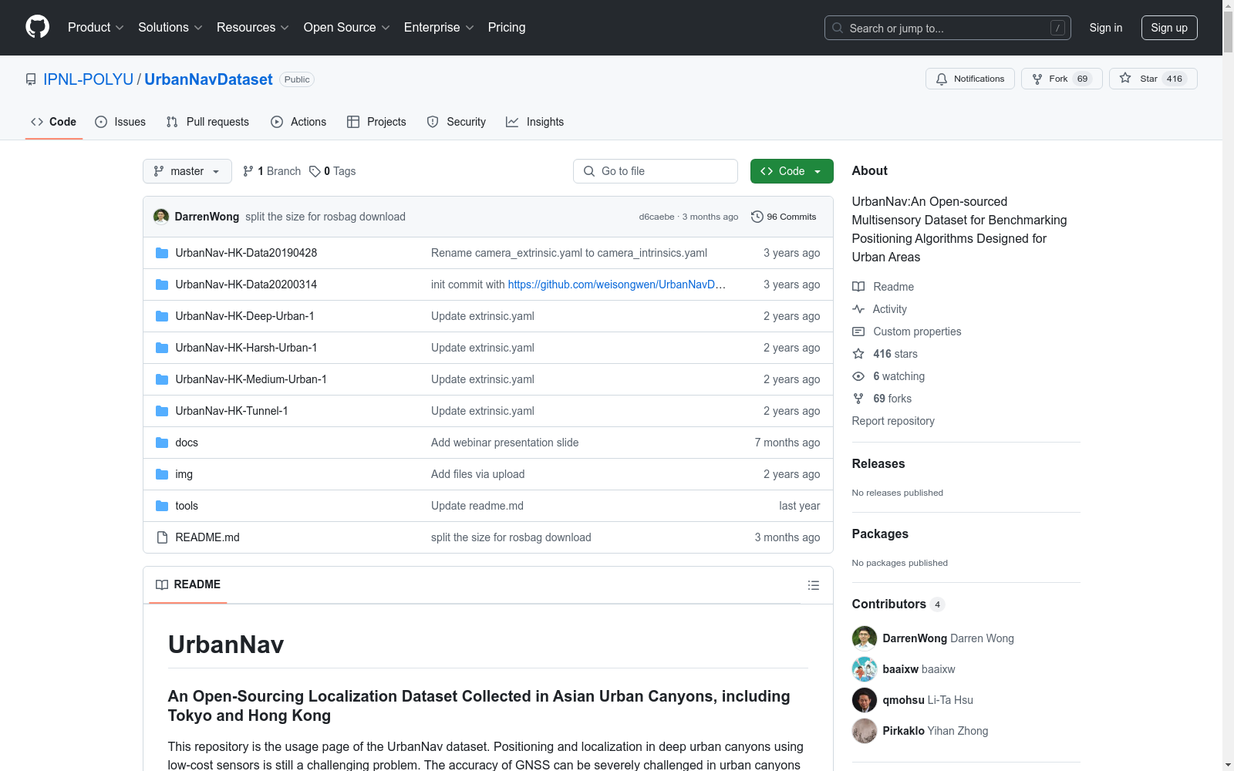
Task: Click the Custom properties icon
Action: [858, 332]
